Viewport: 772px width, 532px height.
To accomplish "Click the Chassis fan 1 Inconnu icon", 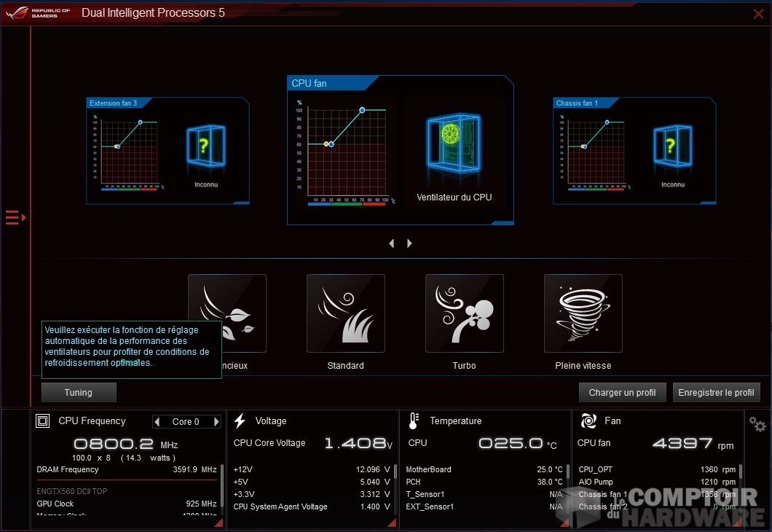I will tap(673, 149).
